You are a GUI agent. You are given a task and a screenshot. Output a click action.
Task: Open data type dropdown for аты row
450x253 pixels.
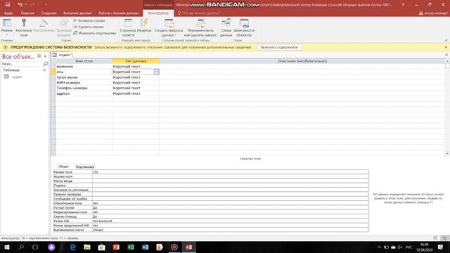pyautogui.click(x=156, y=72)
